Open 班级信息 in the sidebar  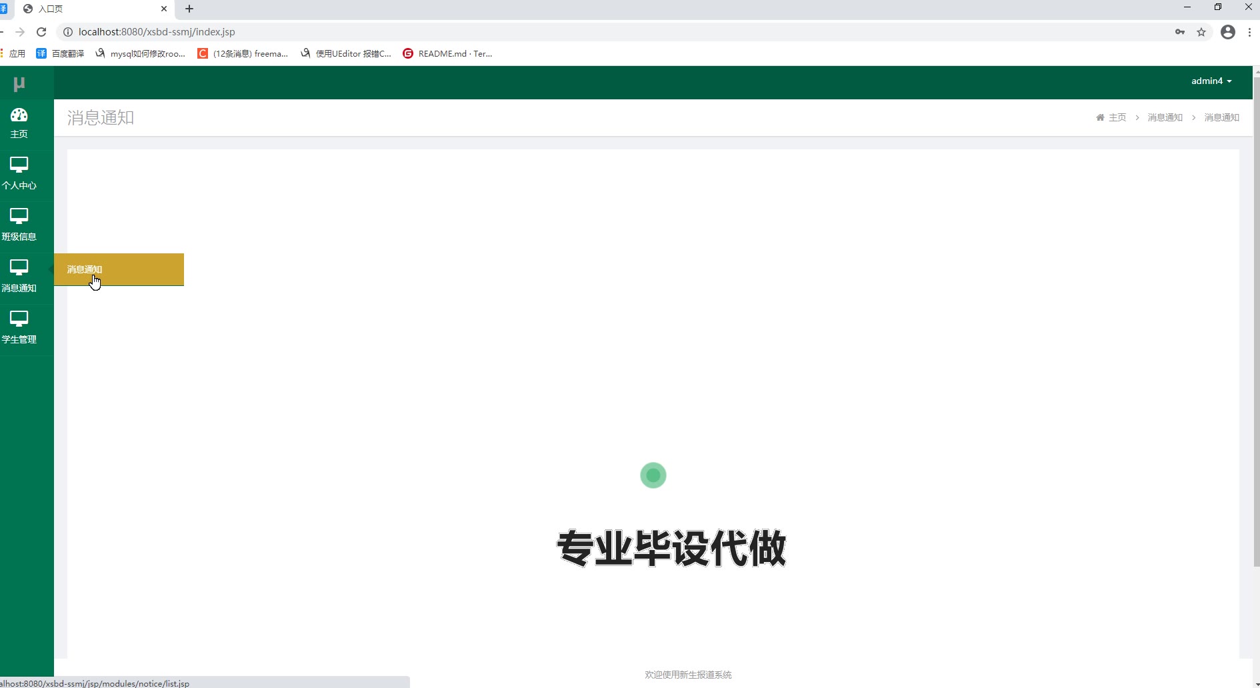coord(19,225)
